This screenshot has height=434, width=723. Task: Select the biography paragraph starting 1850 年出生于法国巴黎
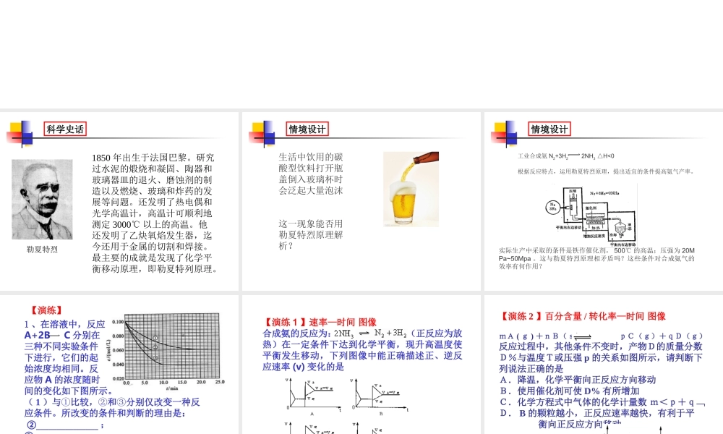(155, 213)
